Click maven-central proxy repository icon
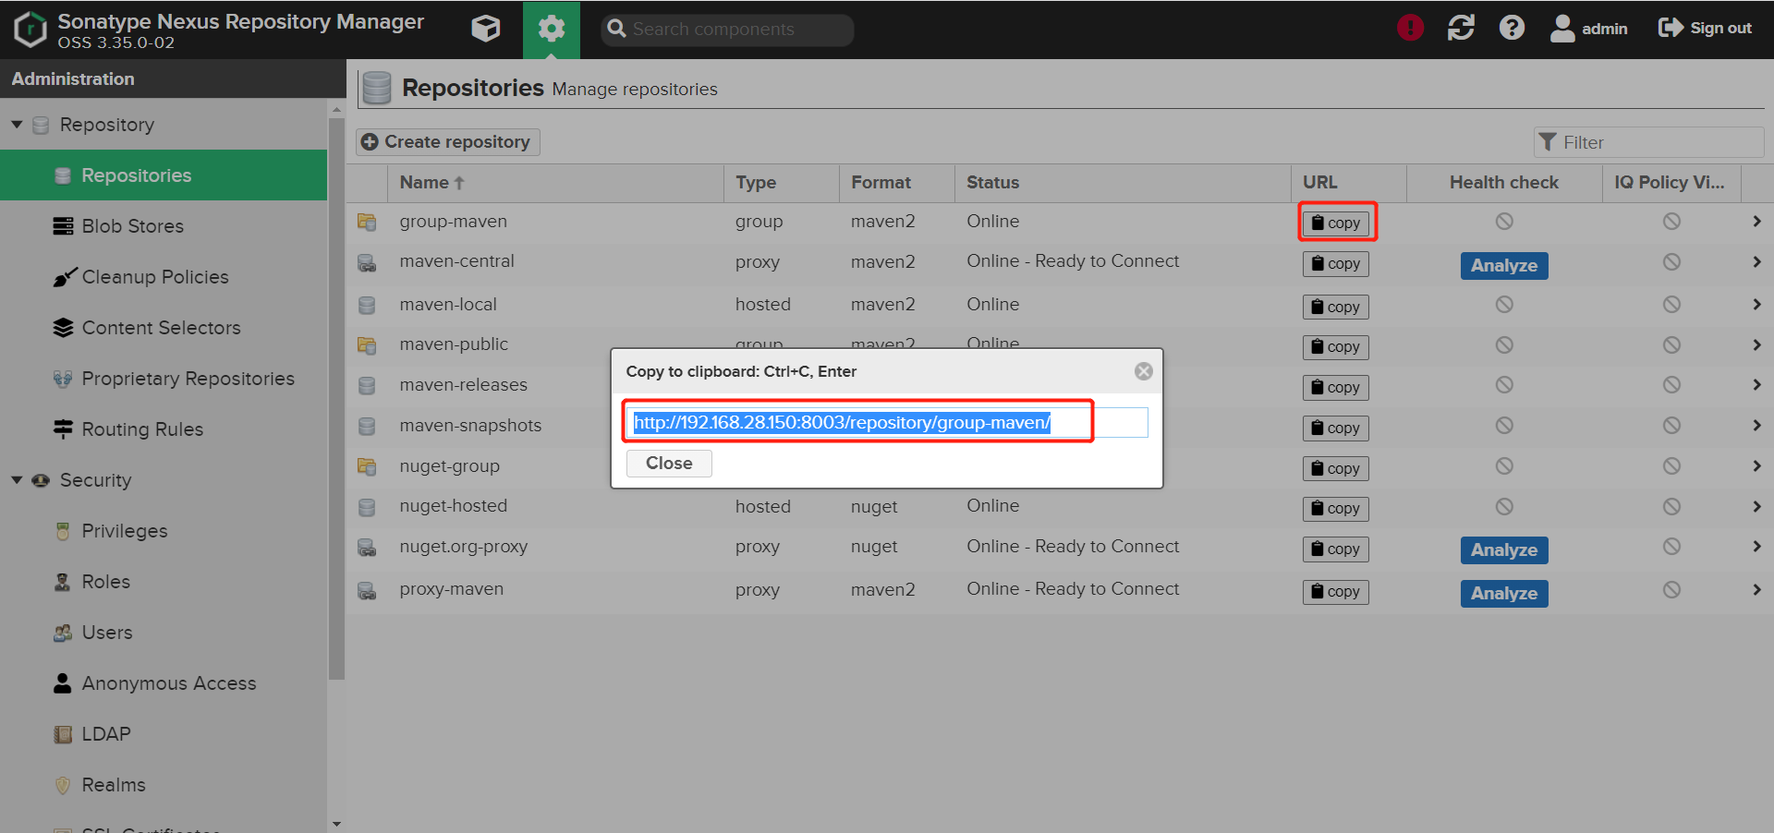Viewport: 1774px width, 833px height. [x=367, y=263]
